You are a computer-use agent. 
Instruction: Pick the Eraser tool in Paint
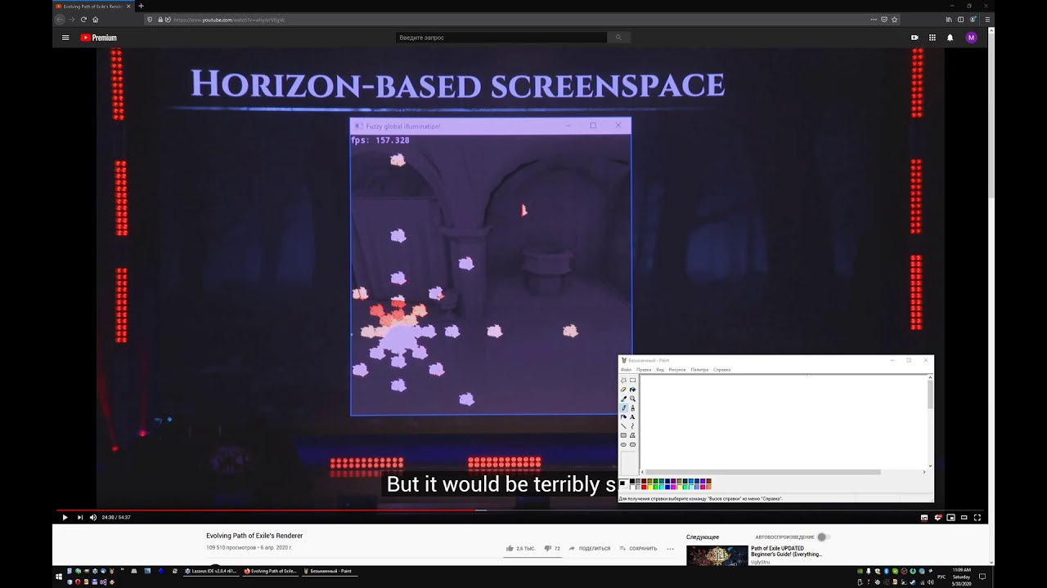(623, 390)
